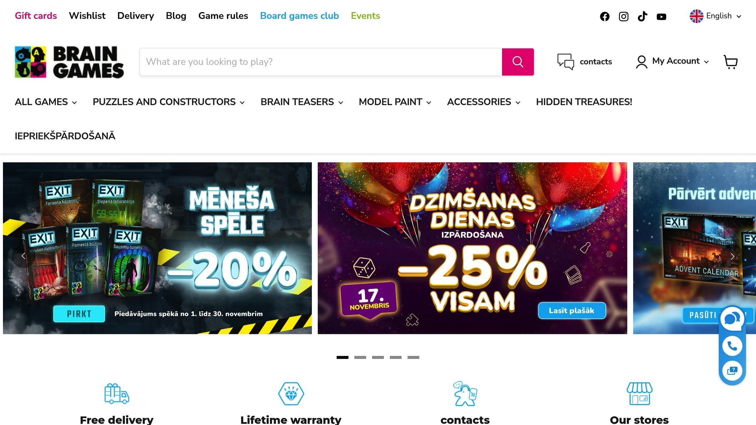
Task: Click the pink search magnifier button
Action: pyautogui.click(x=518, y=62)
